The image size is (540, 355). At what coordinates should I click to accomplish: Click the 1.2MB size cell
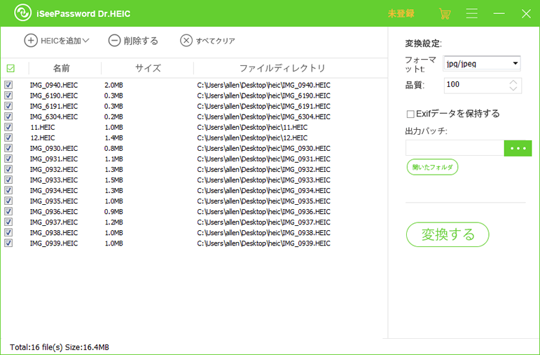point(113,222)
